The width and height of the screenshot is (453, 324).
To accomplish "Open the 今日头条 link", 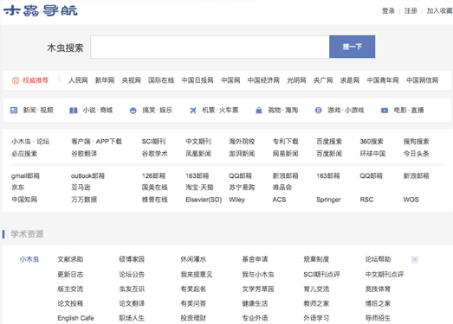I will (416, 154).
